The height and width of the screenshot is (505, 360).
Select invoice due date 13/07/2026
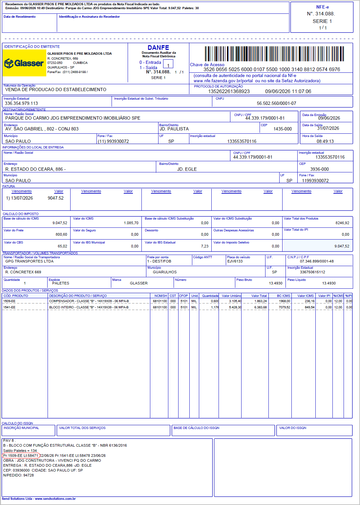[22, 198]
